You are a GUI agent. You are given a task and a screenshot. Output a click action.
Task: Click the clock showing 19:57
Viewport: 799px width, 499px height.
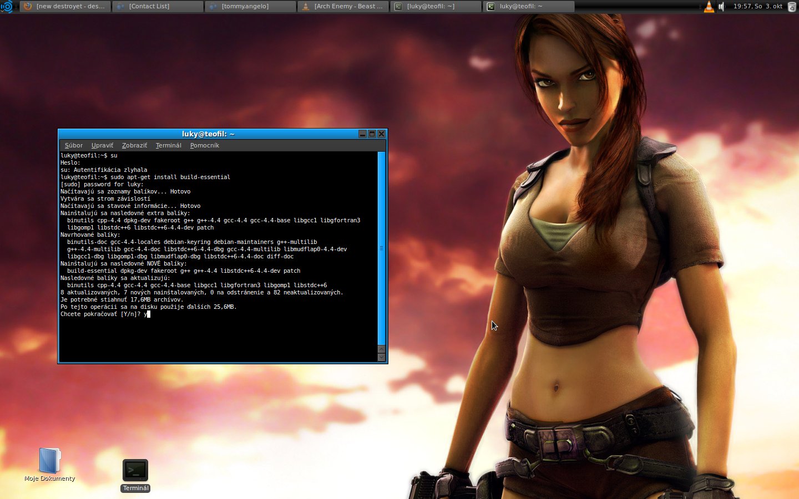pyautogui.click(x=757, y=7)
